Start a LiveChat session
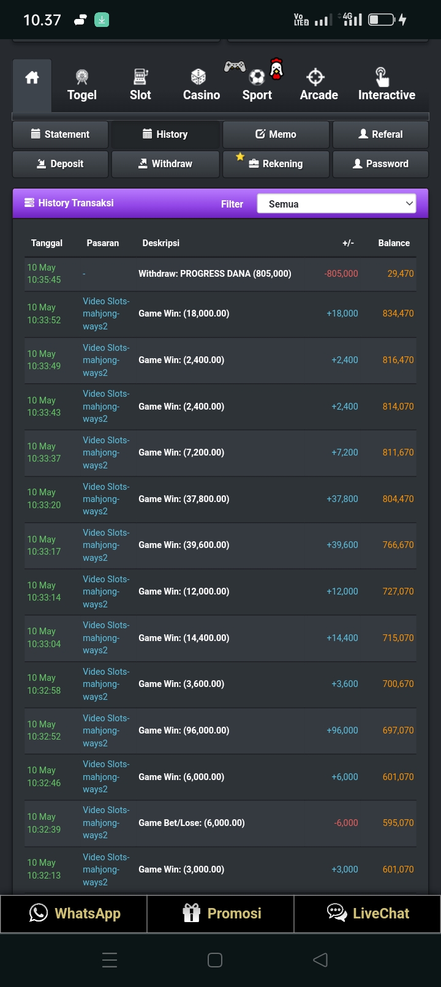This screenshot has width=441, height=987. coord(367,913)
